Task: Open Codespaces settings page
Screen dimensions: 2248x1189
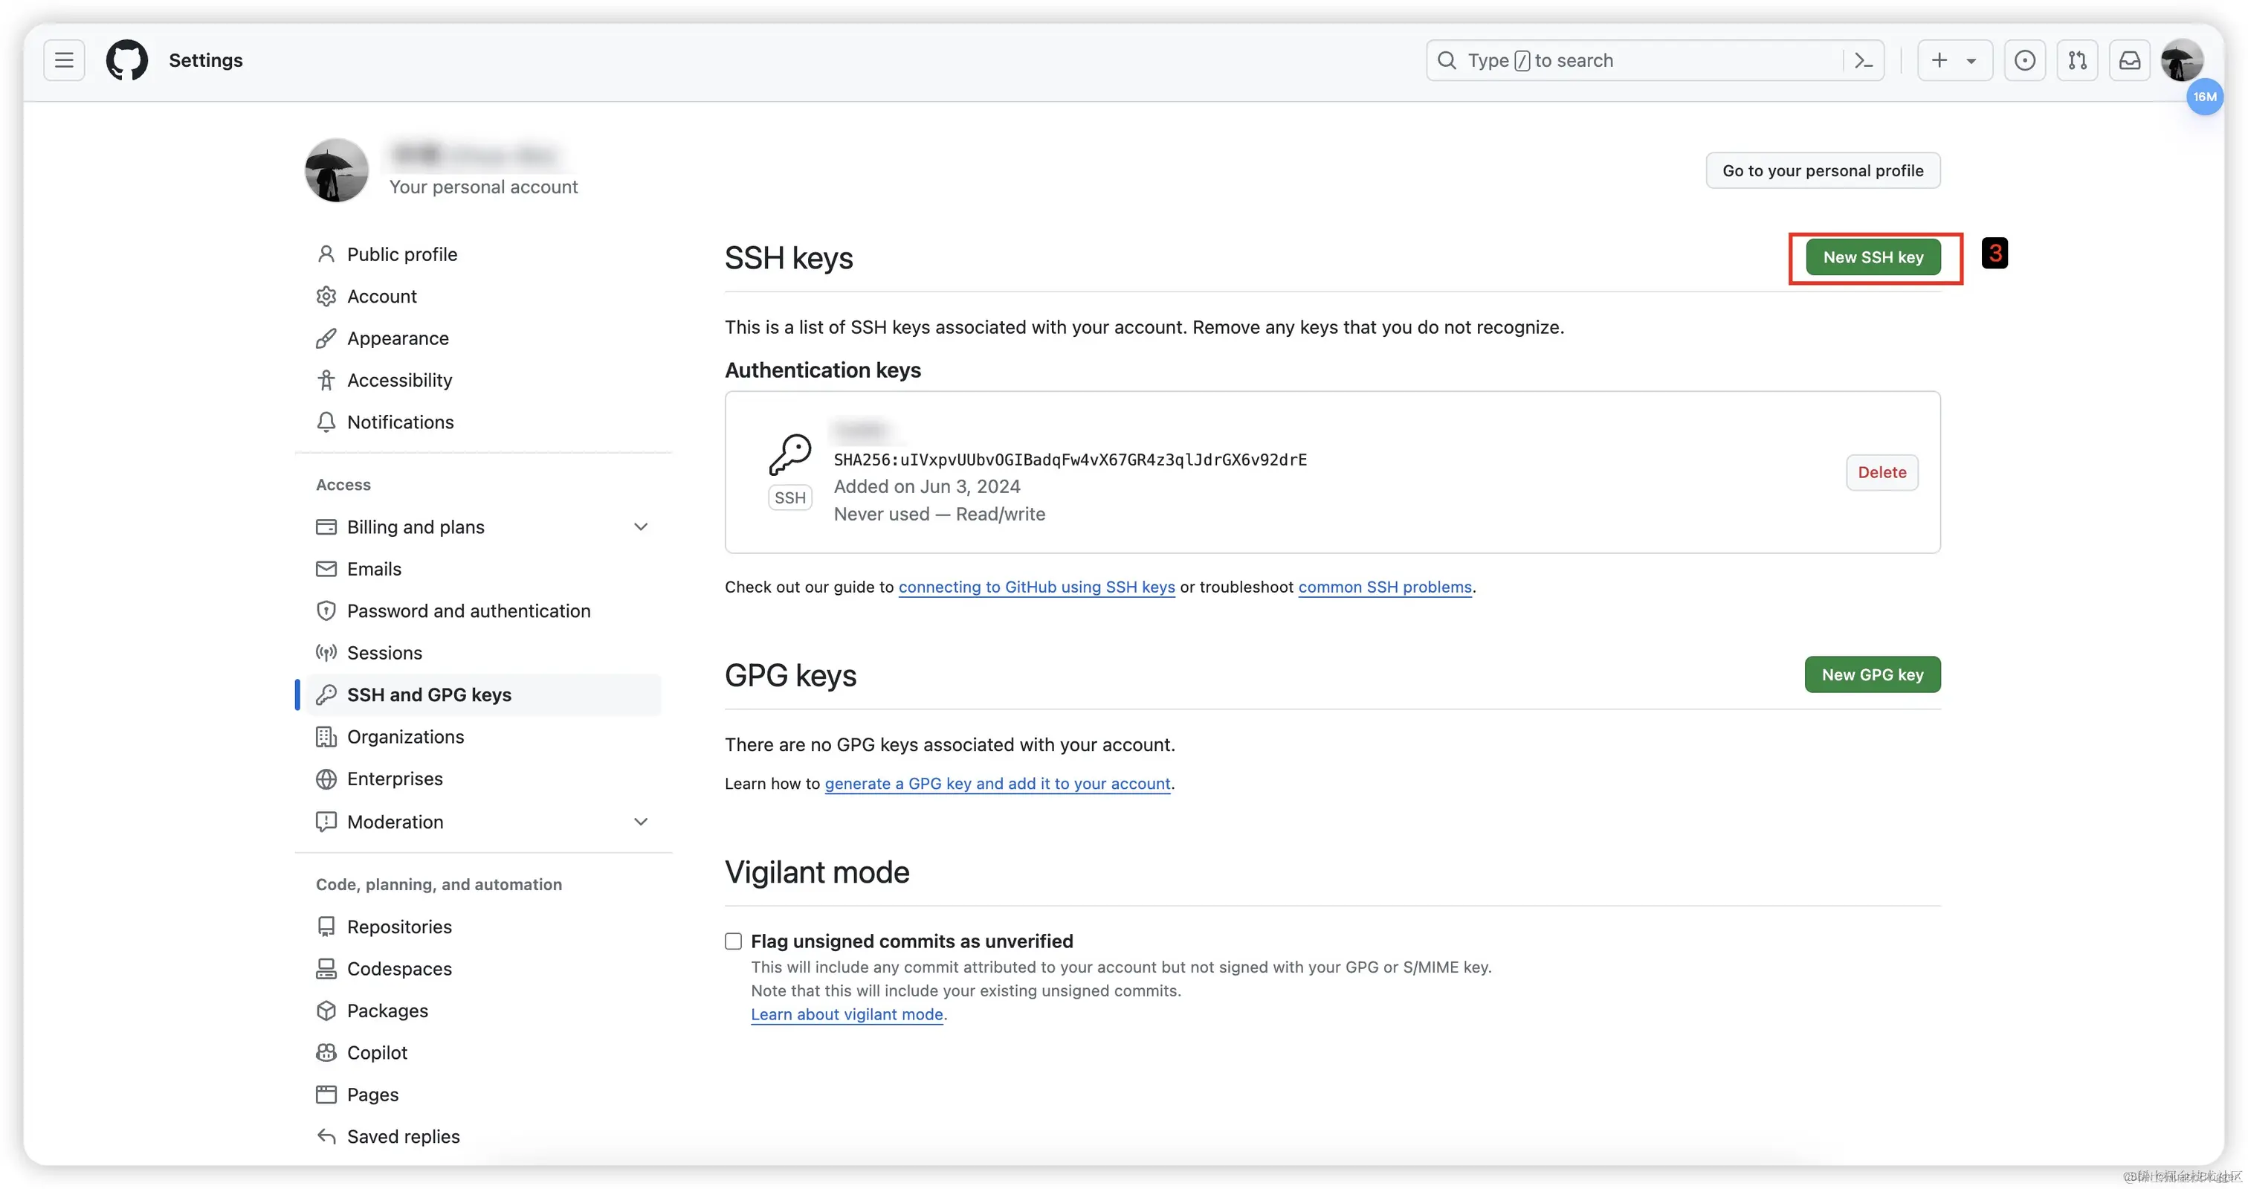Action: point(398,968)
